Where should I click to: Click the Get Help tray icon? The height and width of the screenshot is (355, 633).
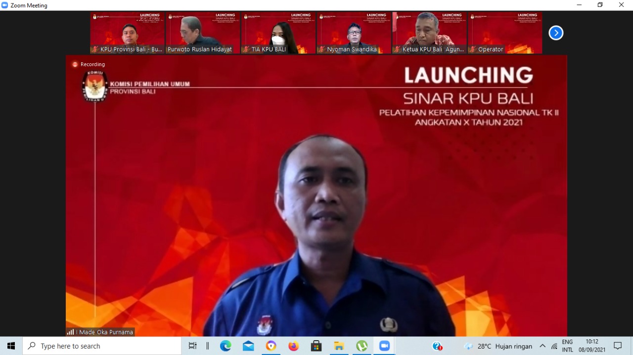pos(437,346)
